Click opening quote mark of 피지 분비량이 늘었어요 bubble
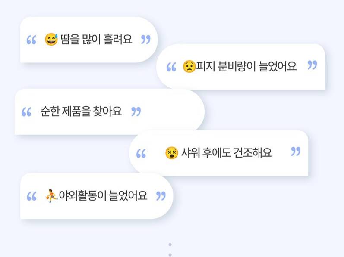The width and height of the screenshot is (344, 257). pyautogui.click(x=171, y=68)
